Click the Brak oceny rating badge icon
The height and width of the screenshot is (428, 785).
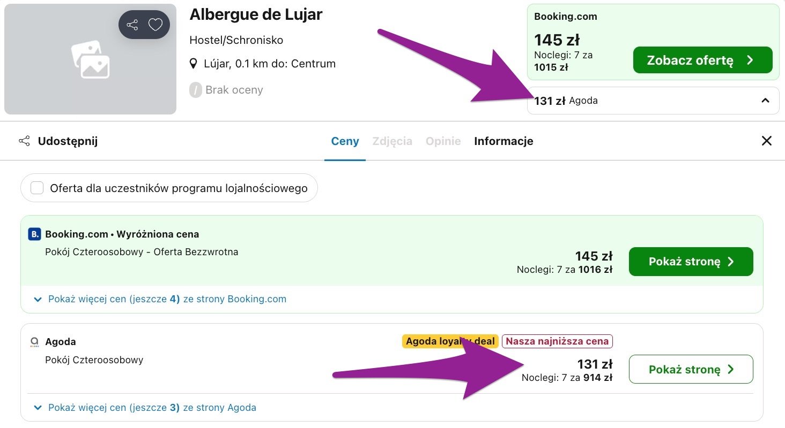tap(195, 90)
